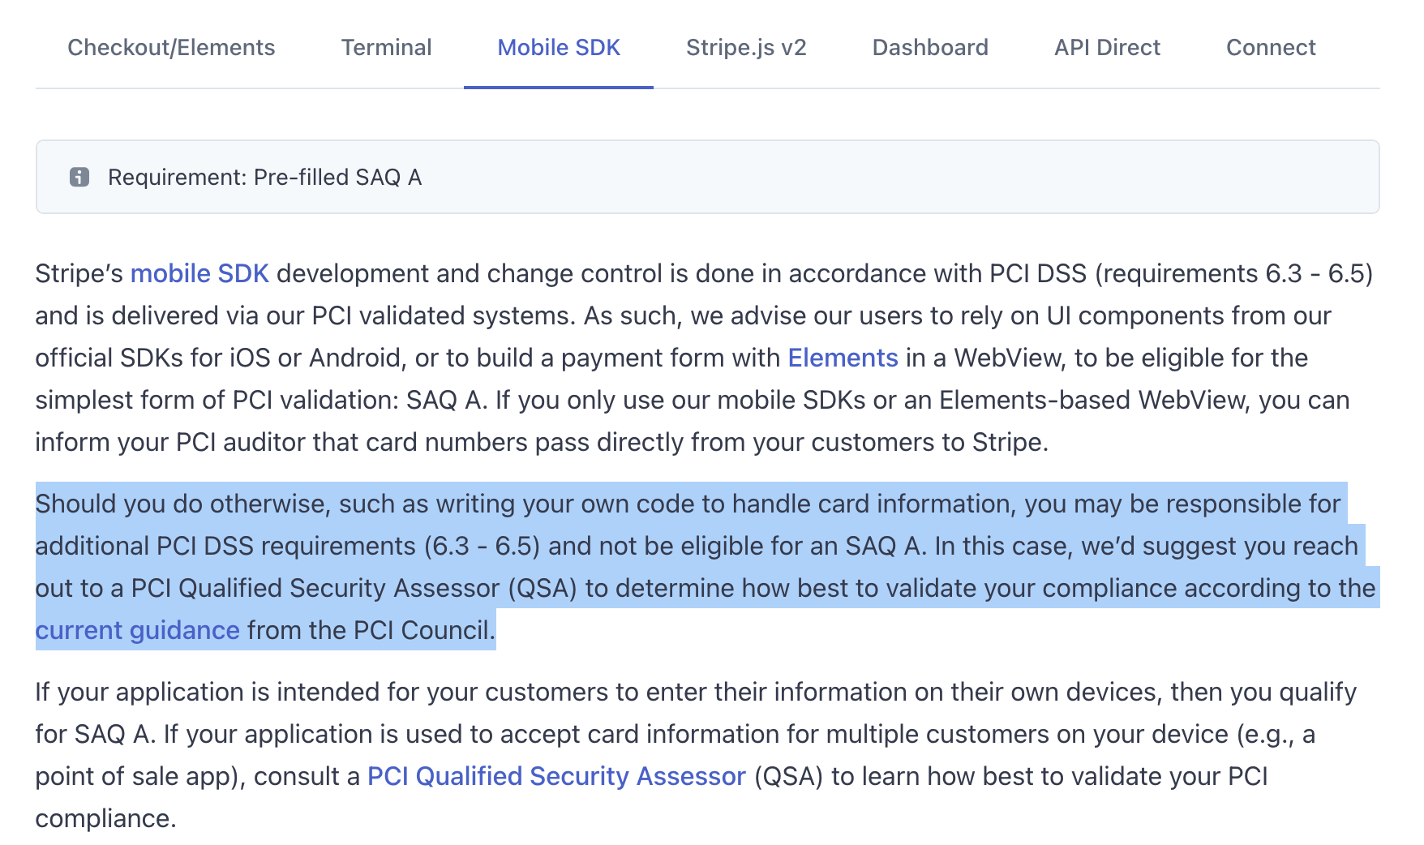Switch to the Checkout/Elements tab
This screenshot has width=1424, height=845.
click(170, 47)
